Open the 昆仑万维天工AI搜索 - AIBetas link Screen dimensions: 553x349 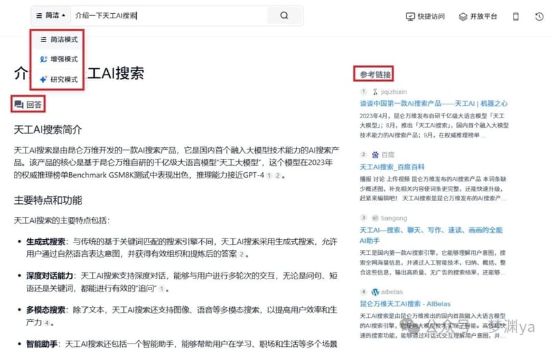(x=405, y=304)
